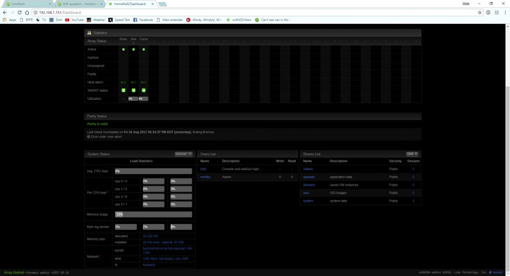The width and height of the screenshot is (510, 276).
Task: Open the Apps bookmark grid icon
Action: [x=5, y=20]
